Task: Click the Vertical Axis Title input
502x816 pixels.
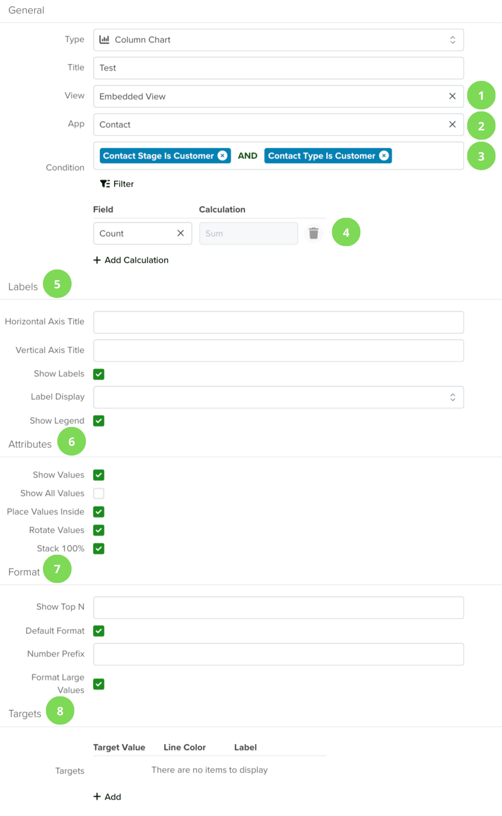Action: click(279, 350)
